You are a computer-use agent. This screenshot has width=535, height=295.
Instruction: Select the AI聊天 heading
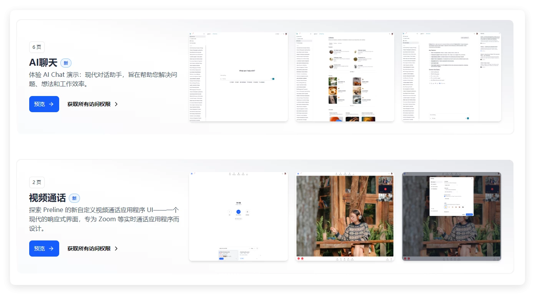(x=43, y=63)
